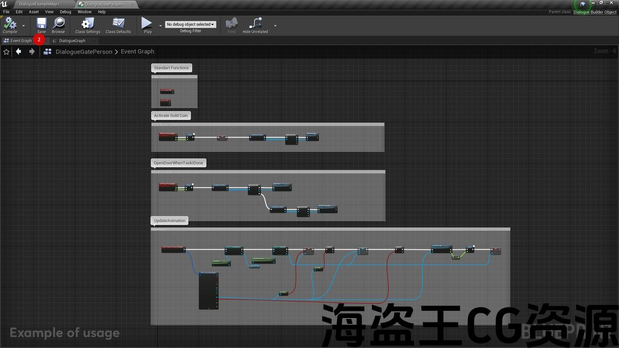Open the DialogueExampleMap editor tab
The height and width of the screenshot is (348, 619).
(39, 4)
